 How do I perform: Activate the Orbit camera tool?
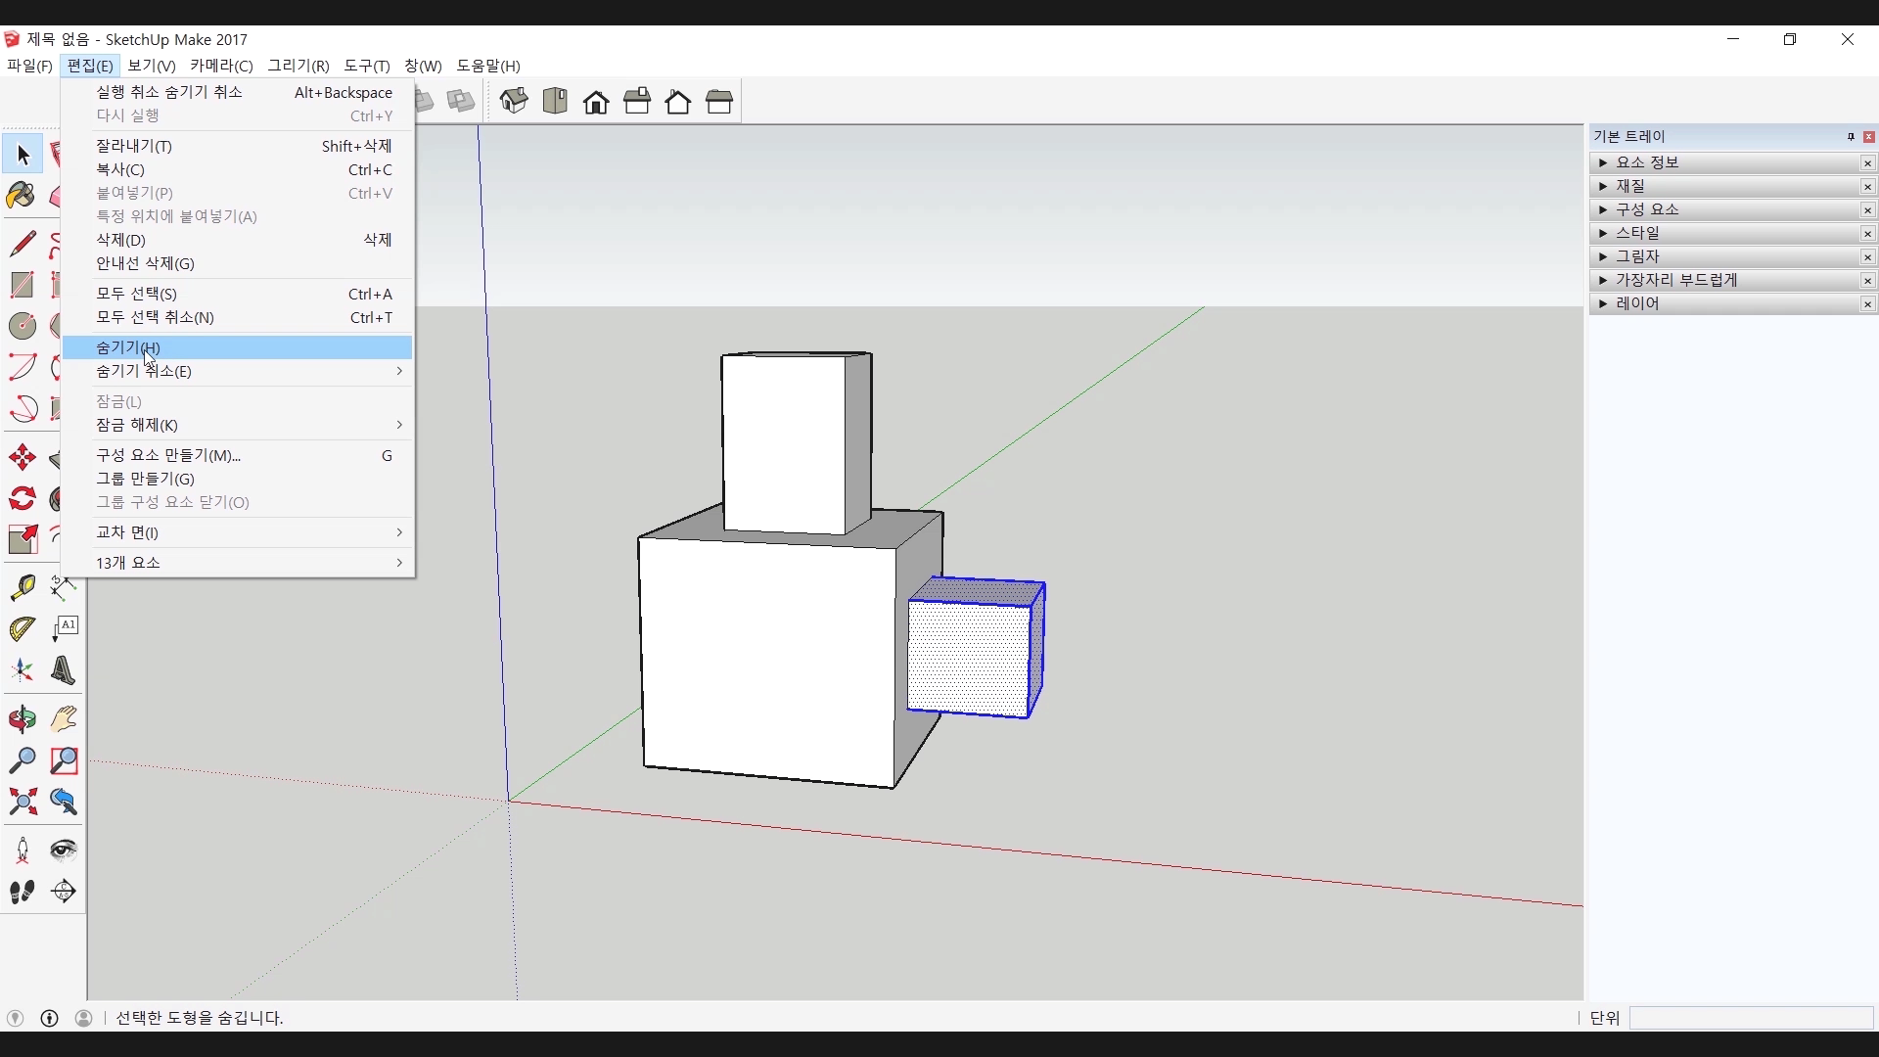[22, 719]
